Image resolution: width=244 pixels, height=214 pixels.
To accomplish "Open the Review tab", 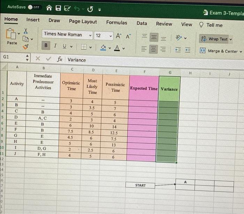I will point(164,24).
